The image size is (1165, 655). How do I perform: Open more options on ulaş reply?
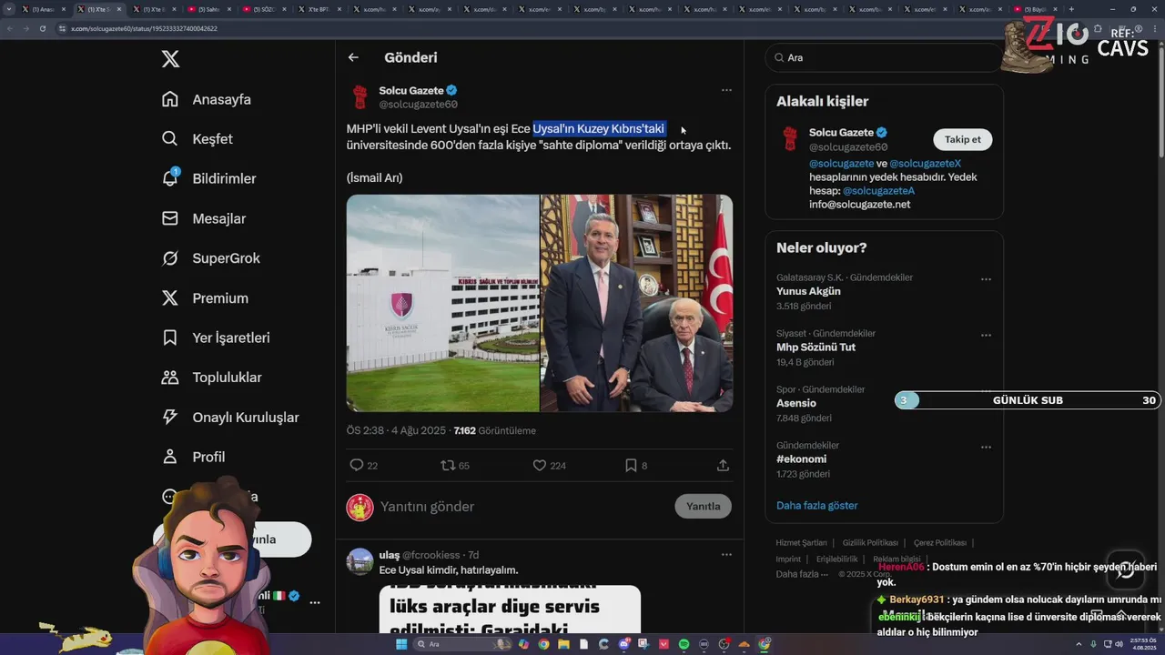pyautogui.click(x=726, y=554)
